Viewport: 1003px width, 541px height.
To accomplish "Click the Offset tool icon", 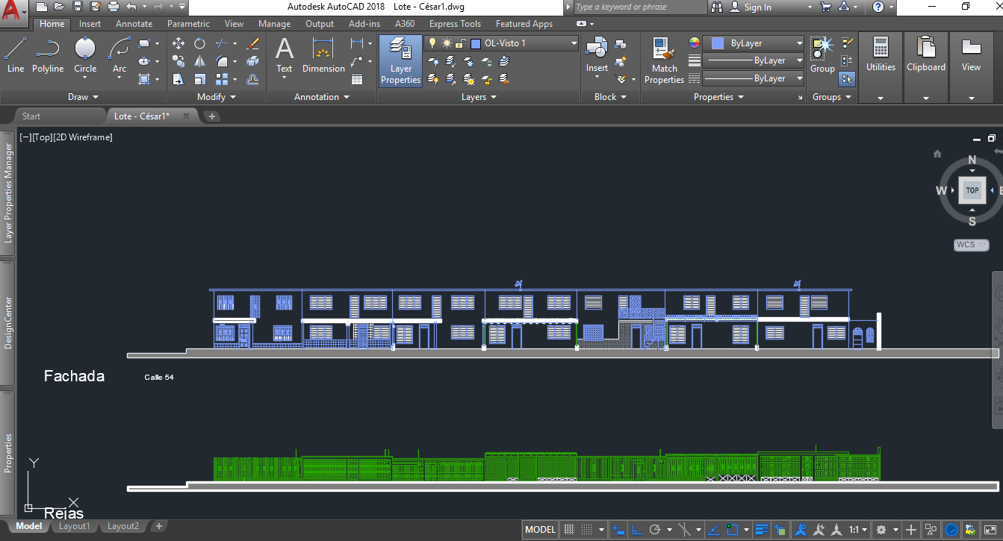I will 252,78.
